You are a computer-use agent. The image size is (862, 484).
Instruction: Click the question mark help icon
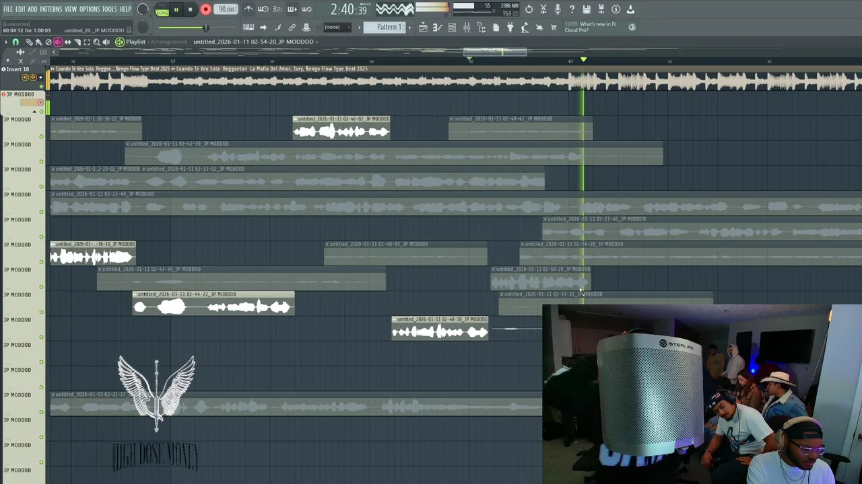coord(572,9)
